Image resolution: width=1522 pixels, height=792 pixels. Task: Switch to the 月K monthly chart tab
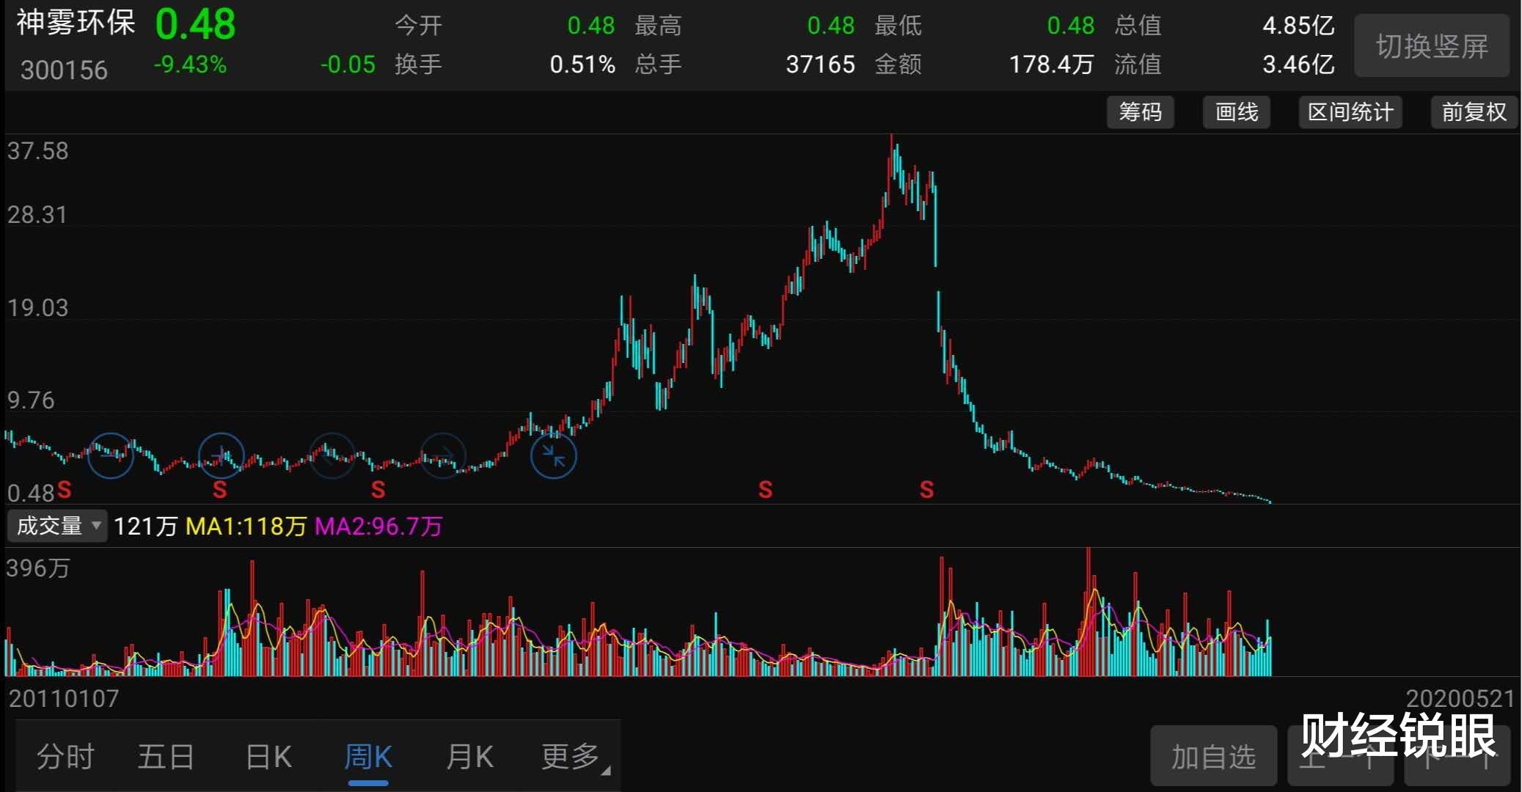(469, 757)
